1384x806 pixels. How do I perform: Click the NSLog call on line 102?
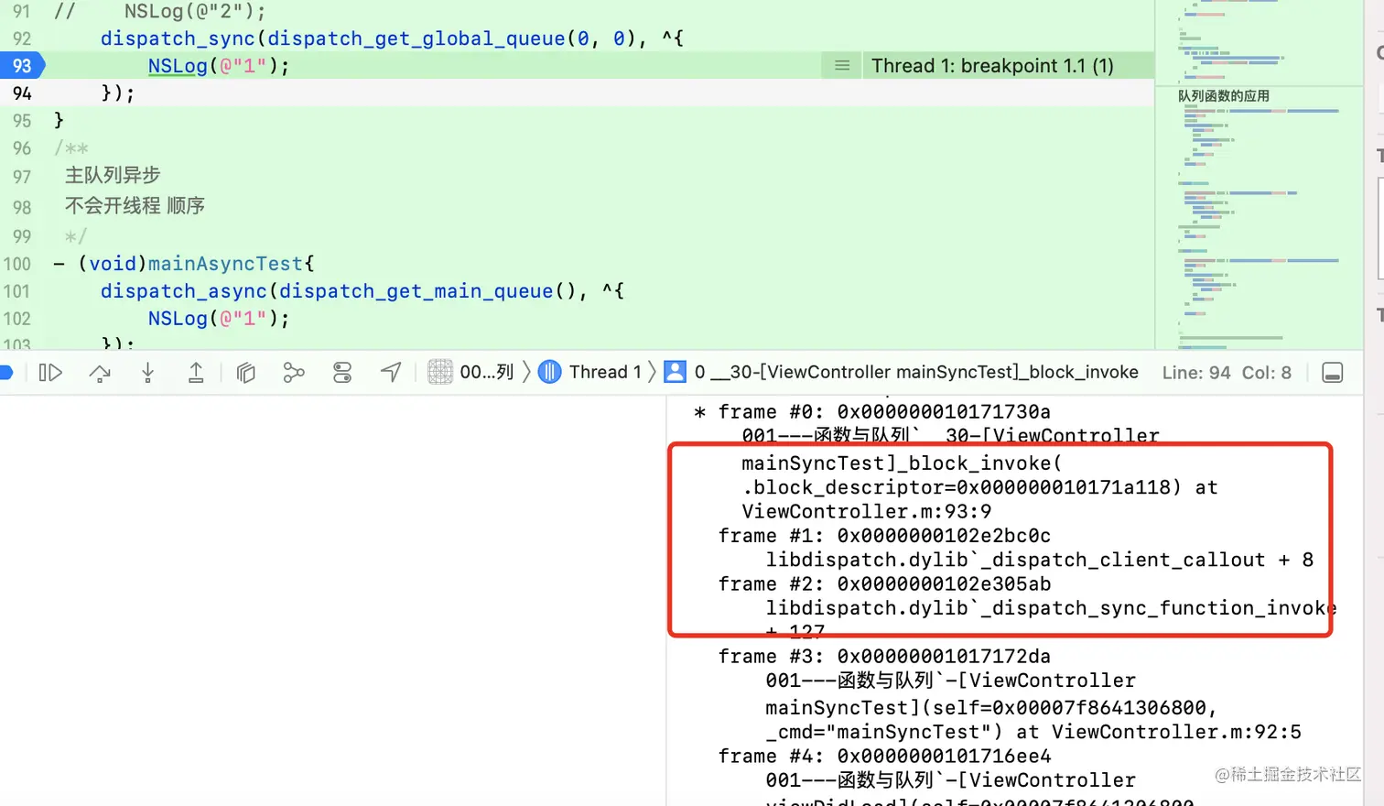pyautogui.click(x=178, y=319)
